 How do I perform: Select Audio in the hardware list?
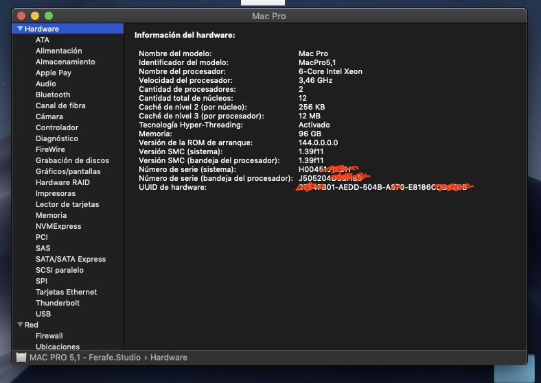[45, 84]
